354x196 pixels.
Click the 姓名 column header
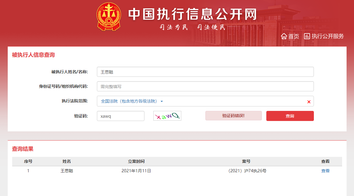[67, 161]
